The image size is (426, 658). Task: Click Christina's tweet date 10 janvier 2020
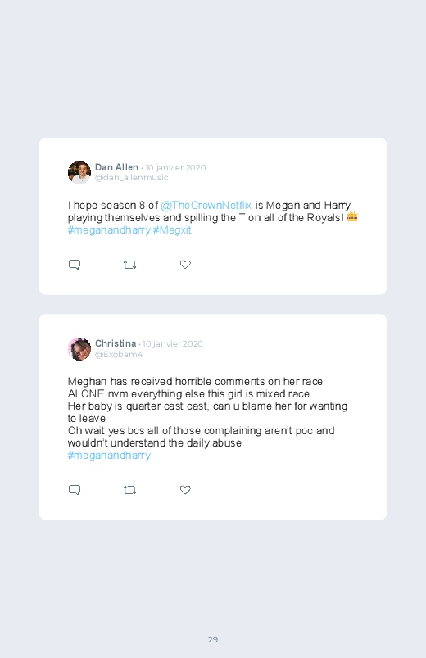pyautogui.click(x=173, y=343)
